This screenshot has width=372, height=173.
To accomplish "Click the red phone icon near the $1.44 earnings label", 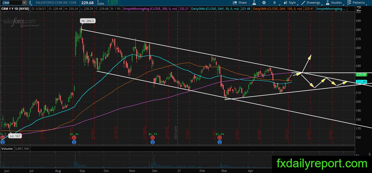I will [x=74, y=138].
